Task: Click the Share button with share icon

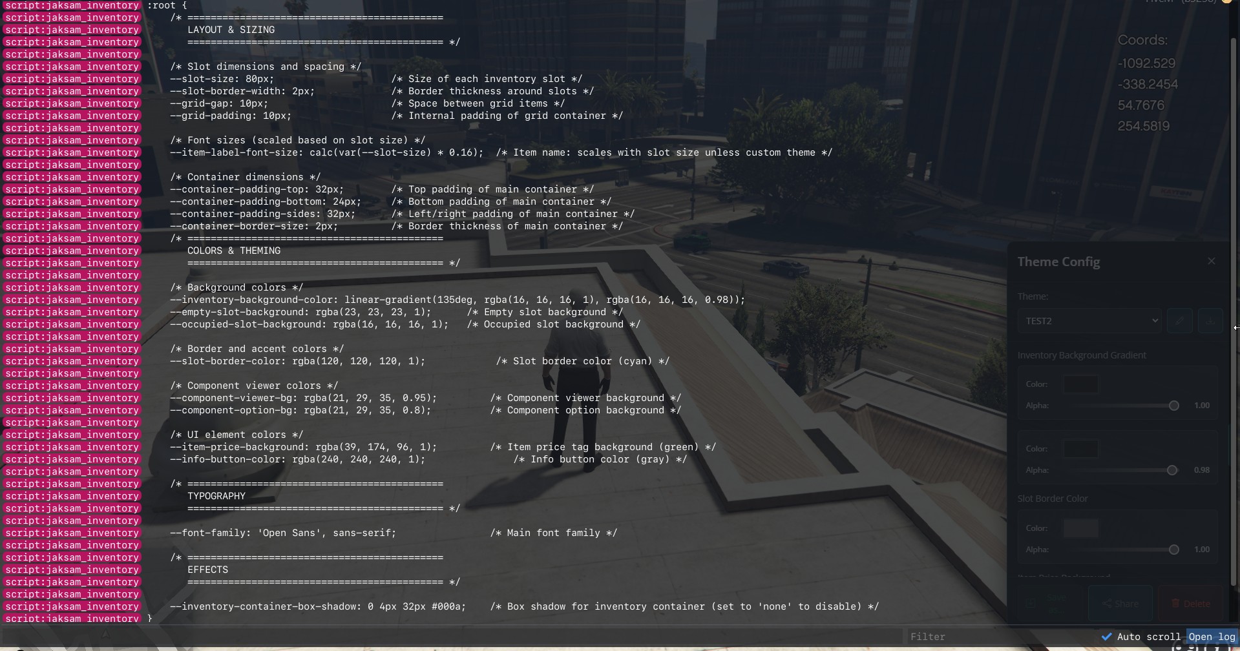Action: 1120,603
